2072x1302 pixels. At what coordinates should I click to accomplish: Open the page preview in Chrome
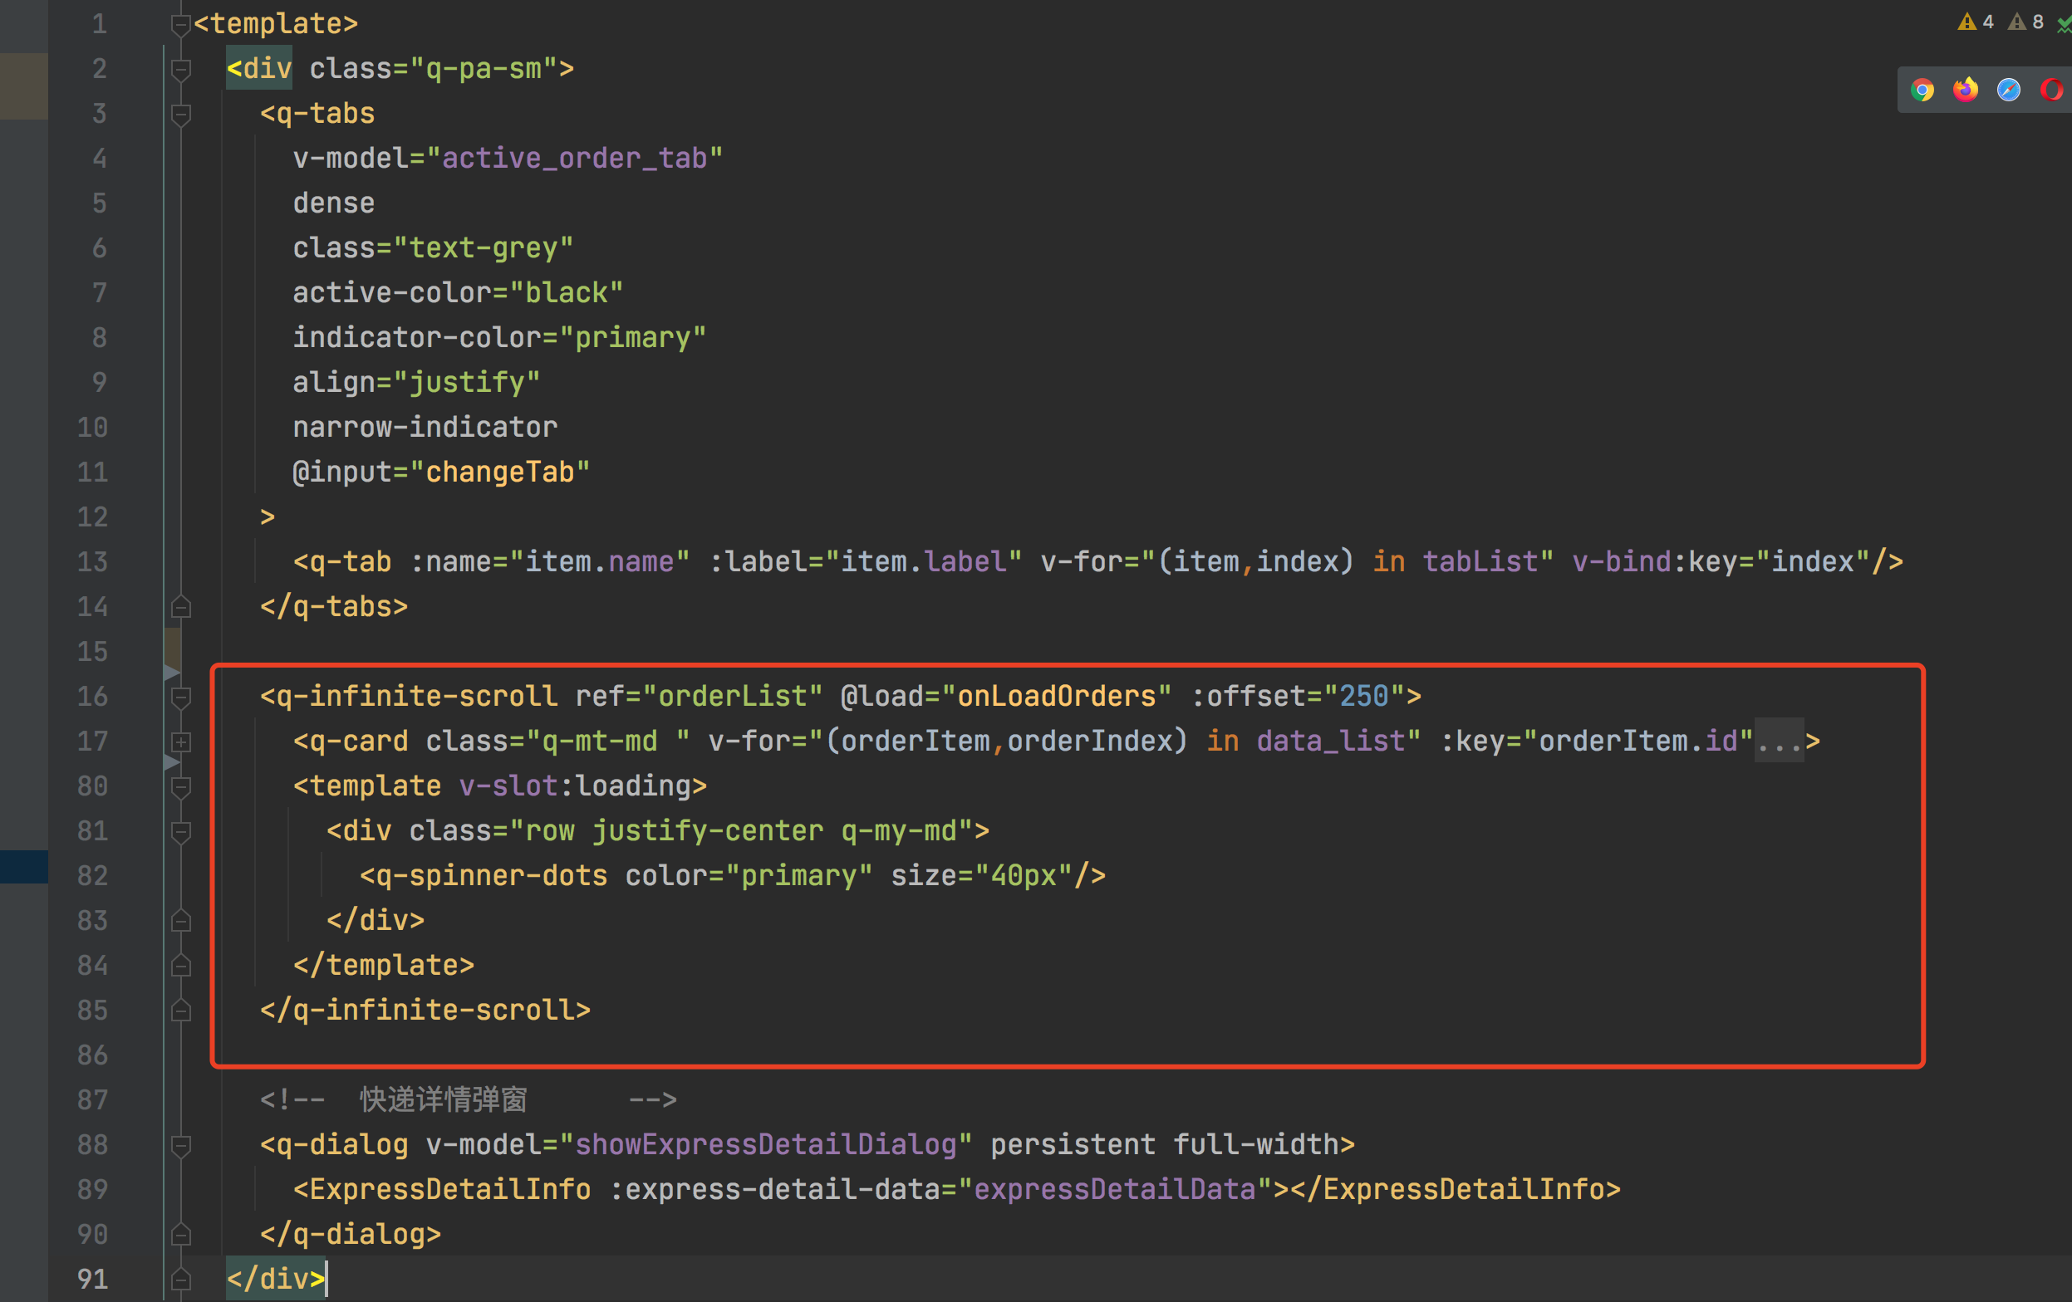1923,90
